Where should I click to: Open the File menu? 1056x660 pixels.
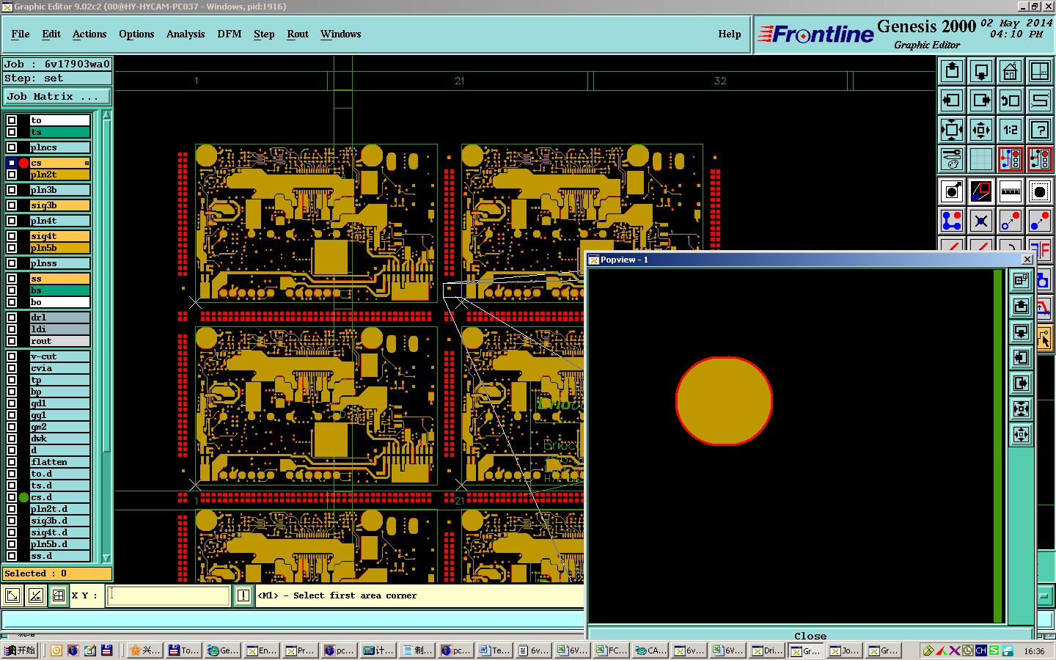[x=21, y=34]
